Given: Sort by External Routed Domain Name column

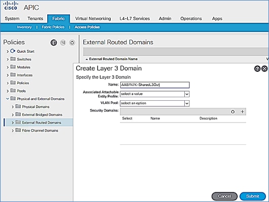Looking at the screenshot, I should [x=113, y=59].
